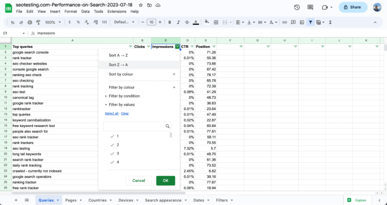Open the all sheets list icon

(x=27, y=200)
